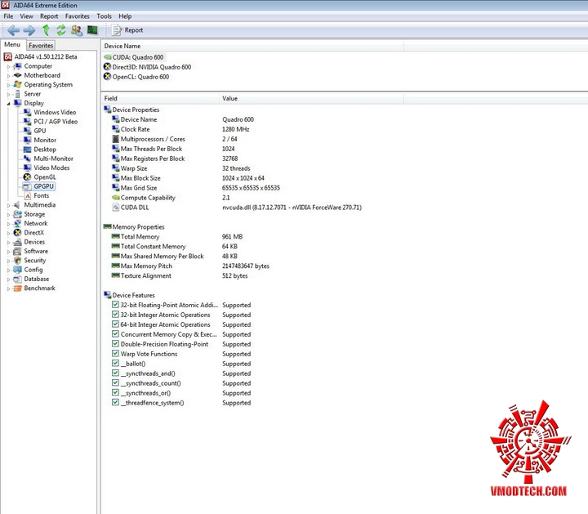Open the Monitor tree item
Screen dimensions: 588x514
(40, 140)
